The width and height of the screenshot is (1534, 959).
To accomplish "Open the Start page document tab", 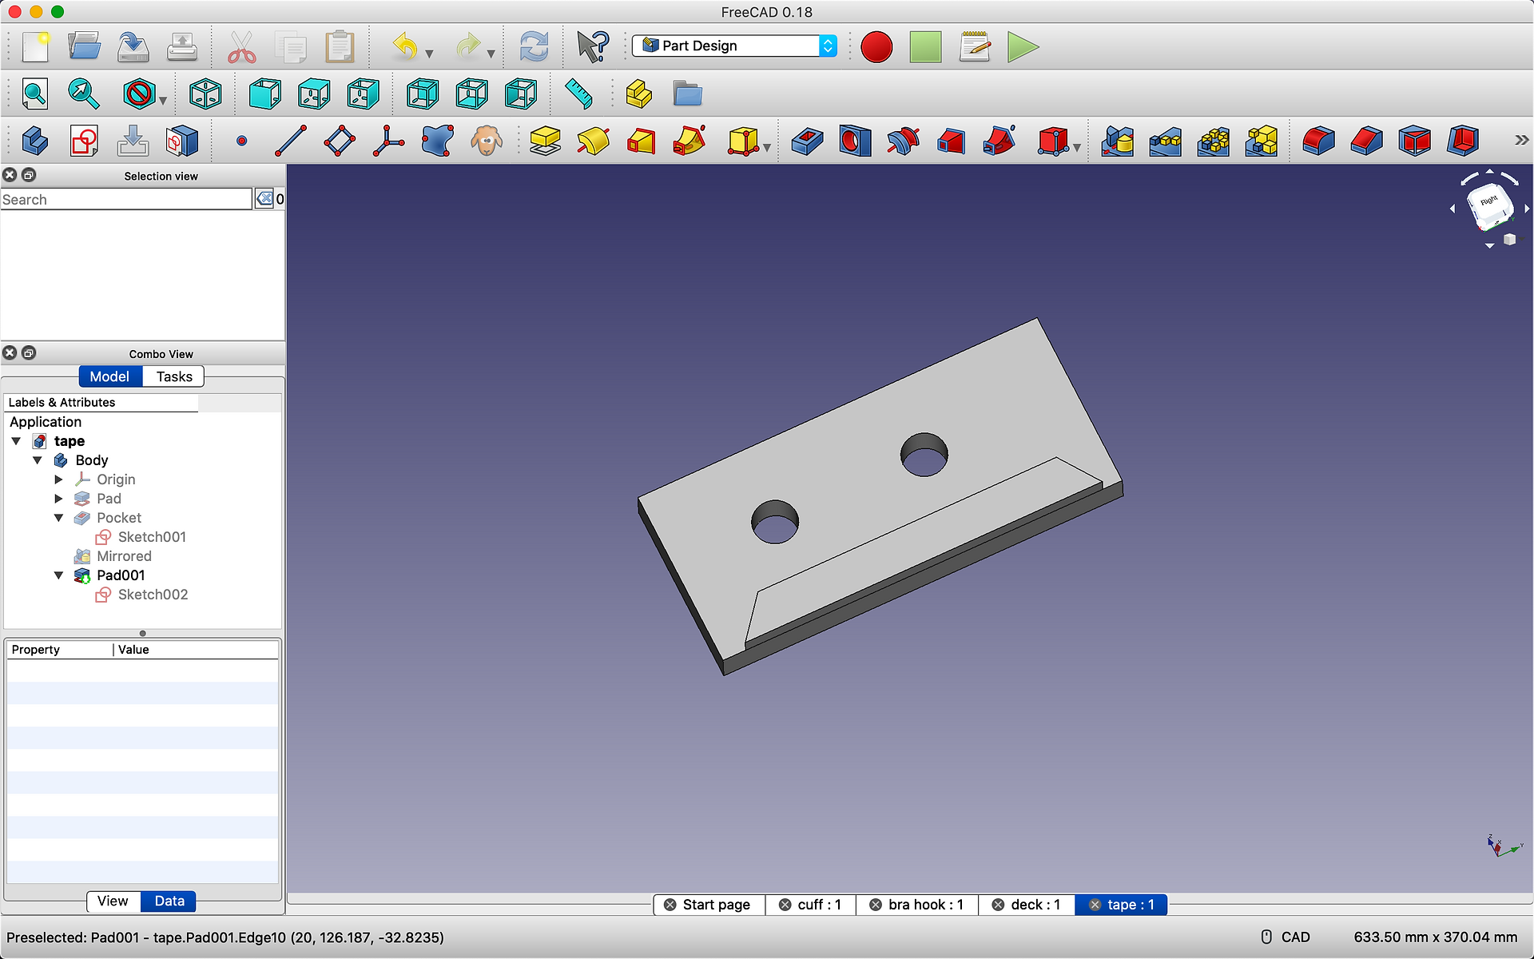I will (x=709, y=905).
